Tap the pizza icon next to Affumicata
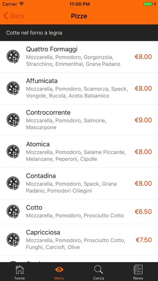This screenshot has width=158, height=281. pos(13,88)
